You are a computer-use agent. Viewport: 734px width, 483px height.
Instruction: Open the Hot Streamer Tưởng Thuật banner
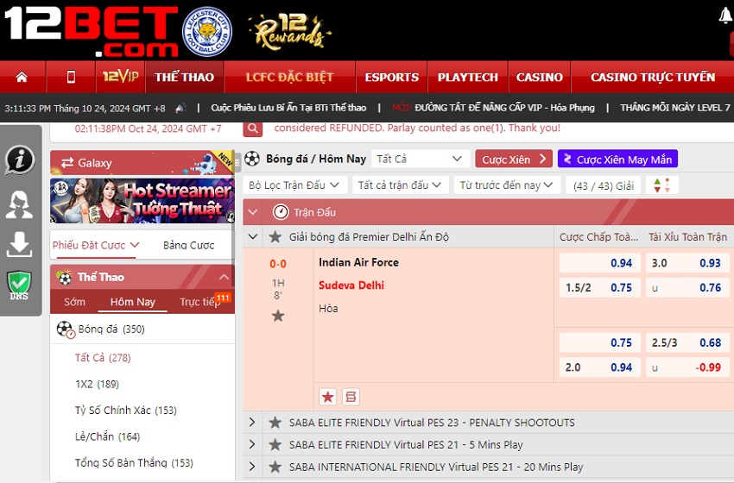tap(142, 200)
